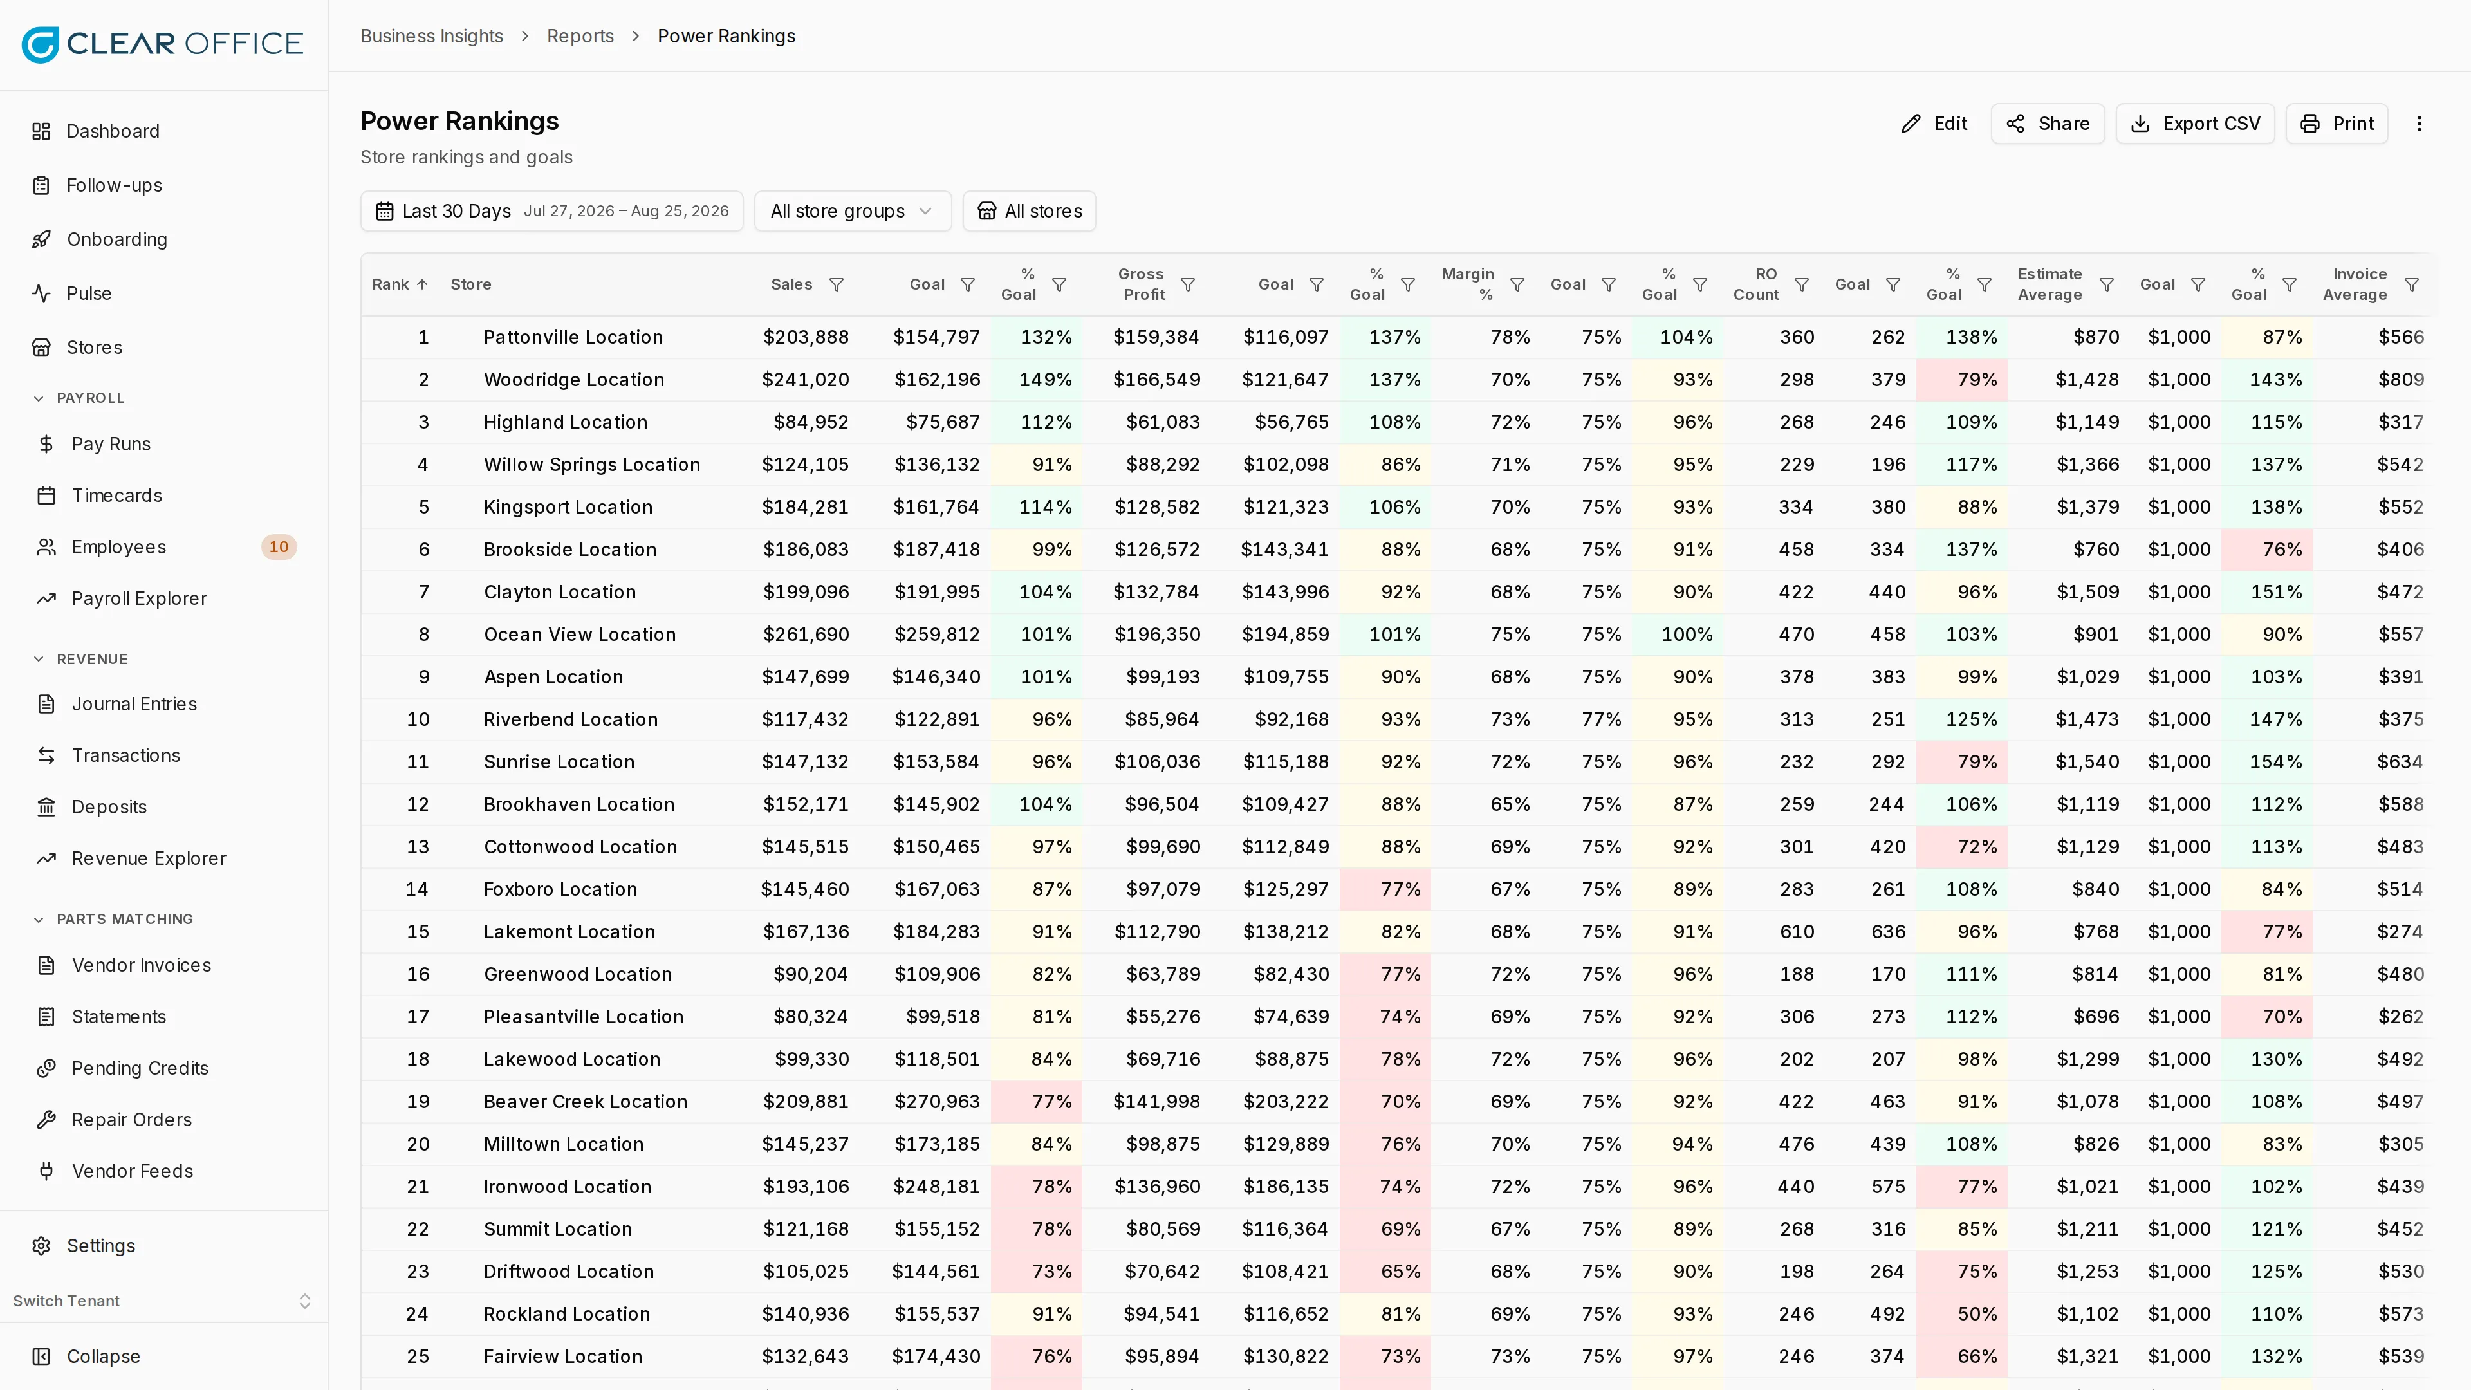2471x1390 pixels.
Task: Sort by the Rank column header
Action: coord(400,285)
